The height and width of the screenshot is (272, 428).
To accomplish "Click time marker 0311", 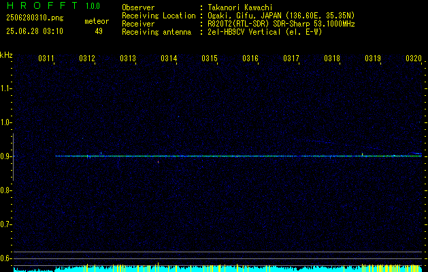I will click(x=46, y=58).
